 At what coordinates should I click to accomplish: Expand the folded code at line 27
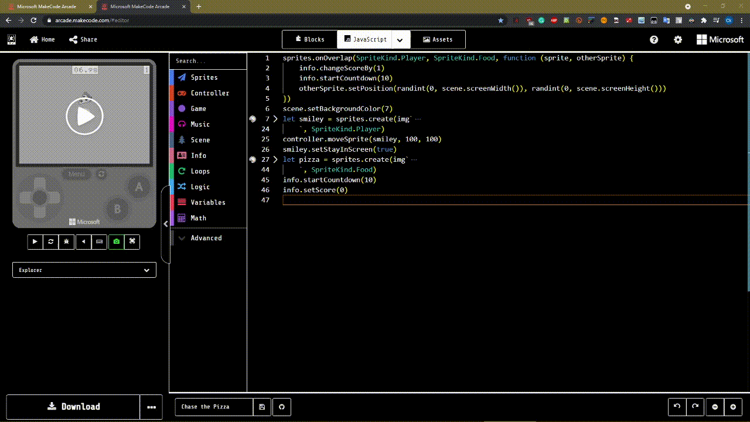pos(275,159)
